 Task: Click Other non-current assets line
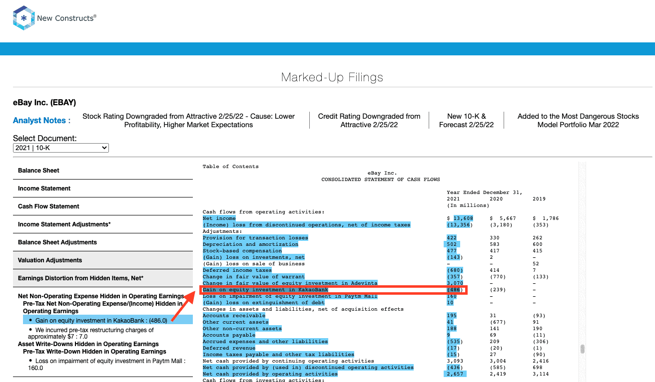pos(242,329)
